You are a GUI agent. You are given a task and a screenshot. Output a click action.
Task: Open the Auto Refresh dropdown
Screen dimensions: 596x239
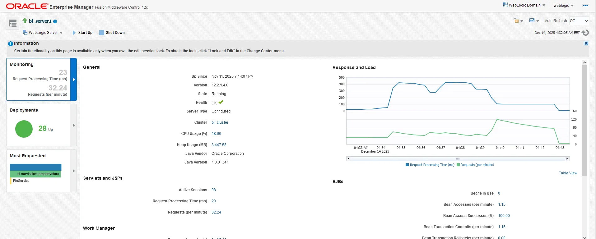coord(579,21)
